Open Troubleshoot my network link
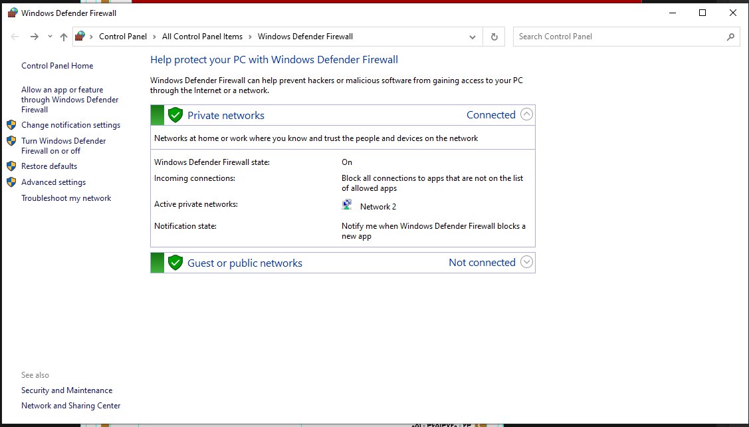 click(x=66, y=198)
